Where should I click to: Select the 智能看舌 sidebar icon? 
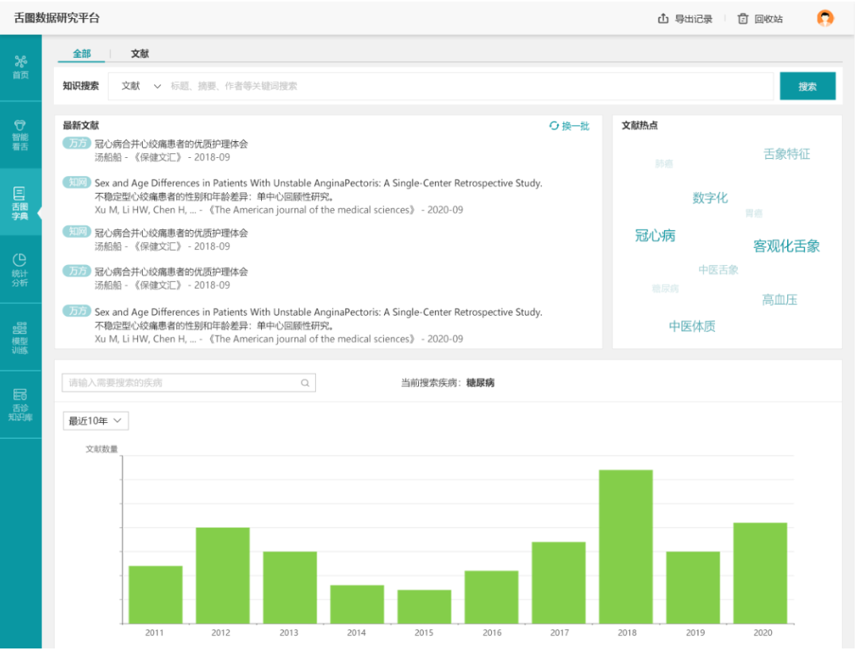(20, 132)
